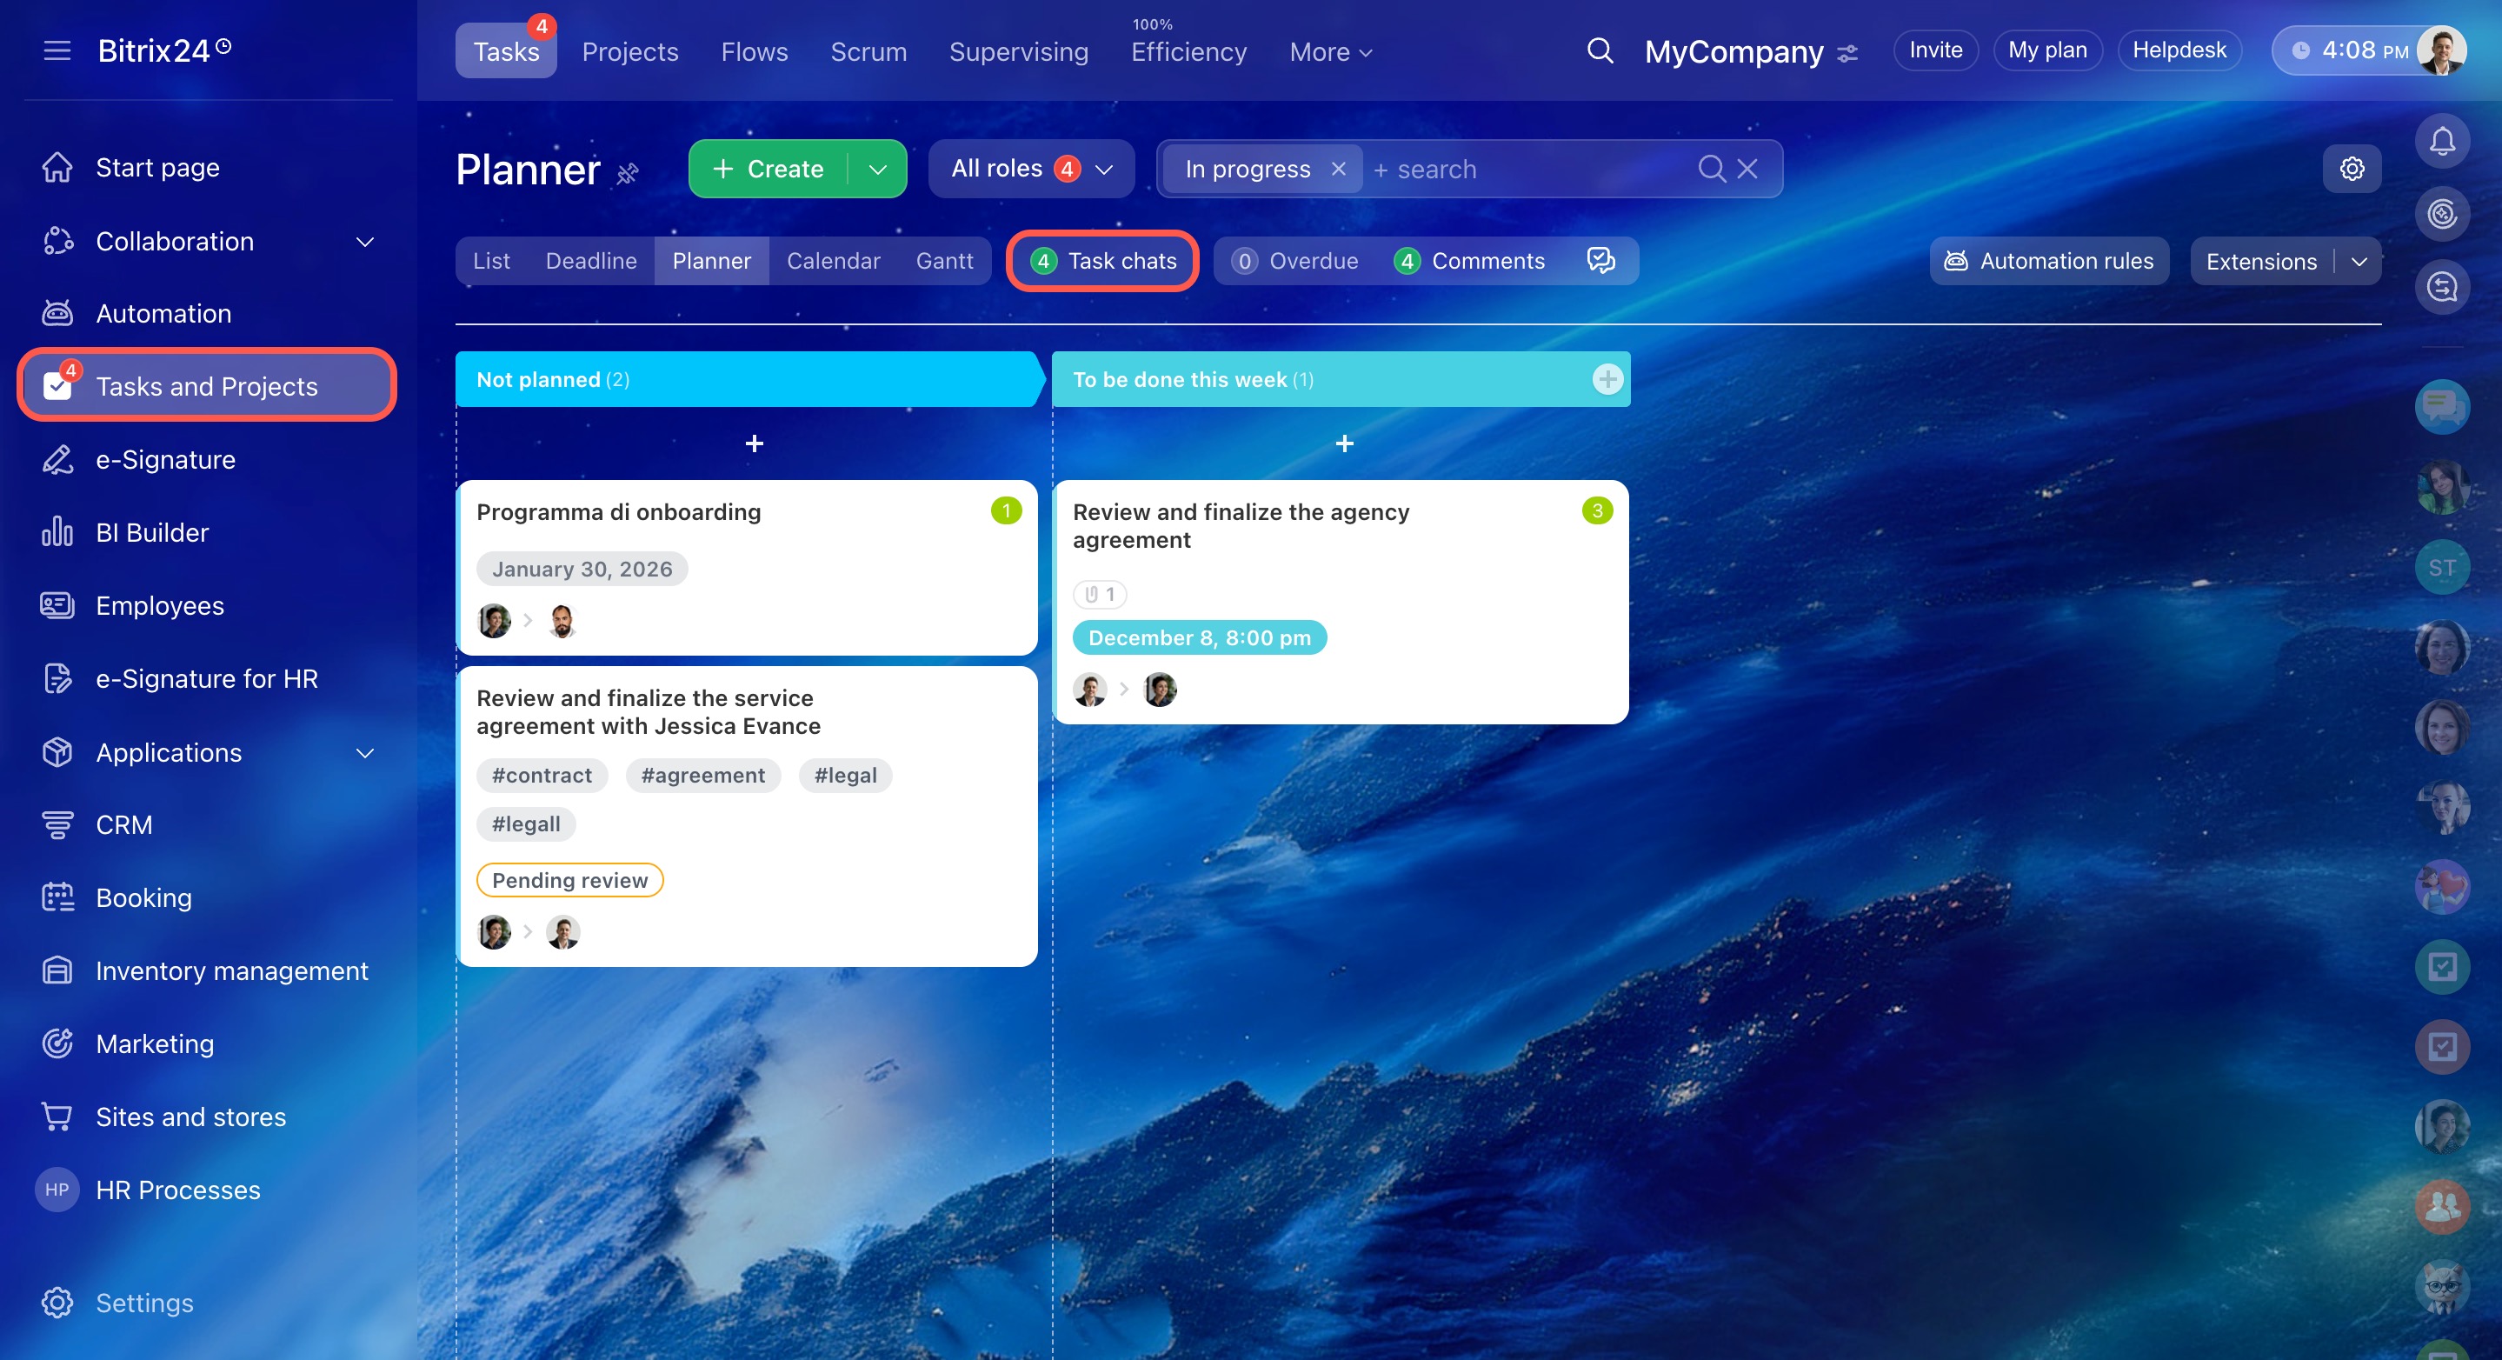Open the planner settings gear icon
2502x1360 pixels.
coord(2352,169)
